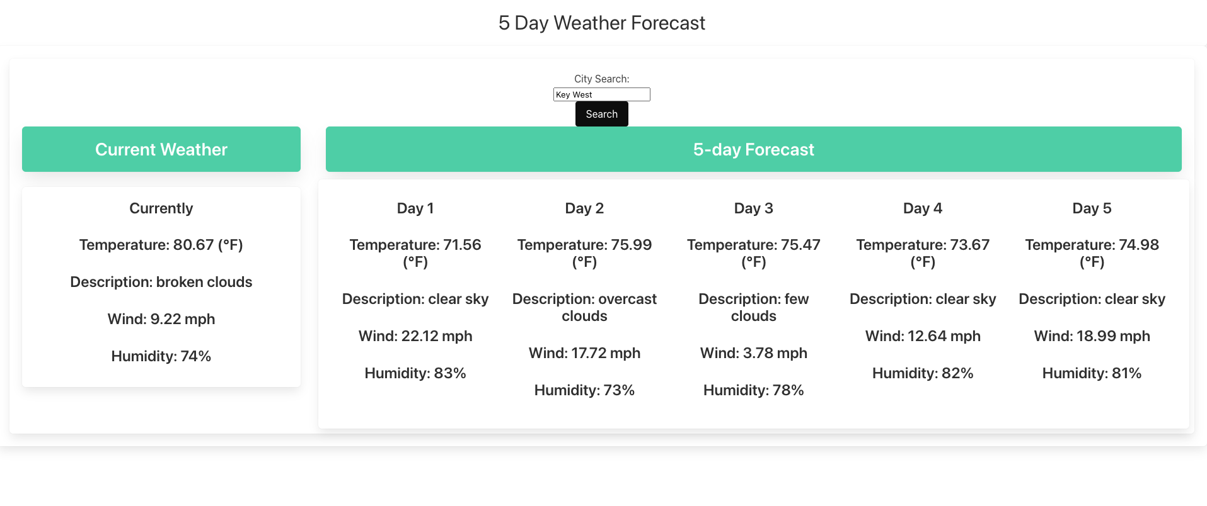The image size is (1207, 506).
Task: Click the Day 5 forecast card
Action: pyautogui.click(x=1092, y=290)
